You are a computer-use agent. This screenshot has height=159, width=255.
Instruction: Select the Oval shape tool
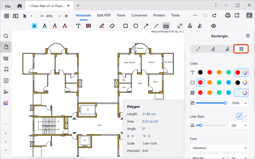point(136,26)
